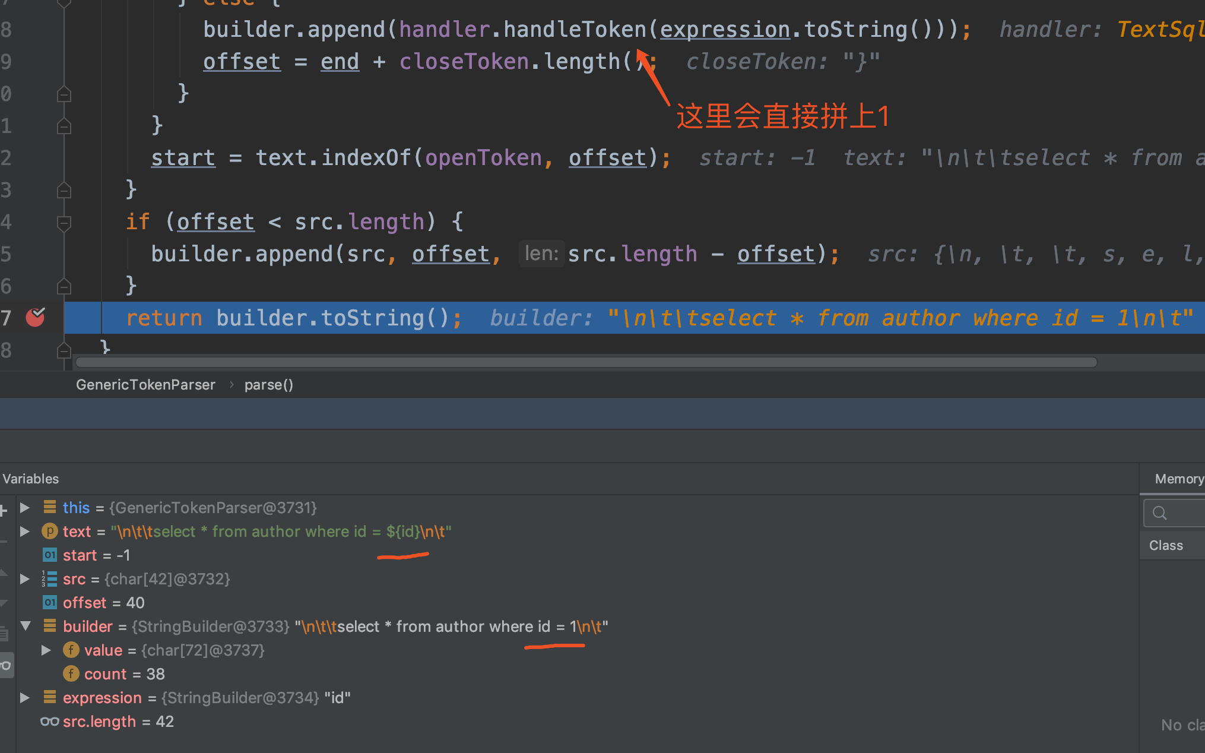Expand the 'this' variable node
The width and height of the screenshot is (1205, 753).
[x=25, y=508]
